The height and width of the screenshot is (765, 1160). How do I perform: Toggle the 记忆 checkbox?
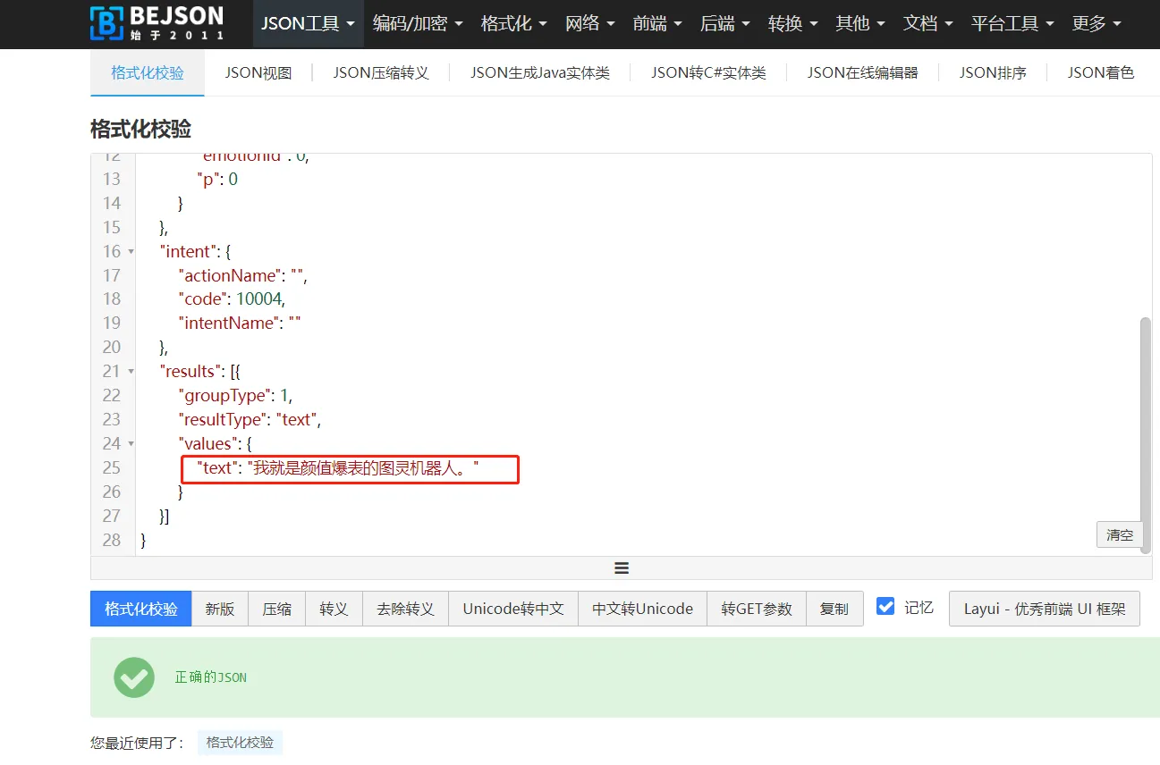point(885,607)
